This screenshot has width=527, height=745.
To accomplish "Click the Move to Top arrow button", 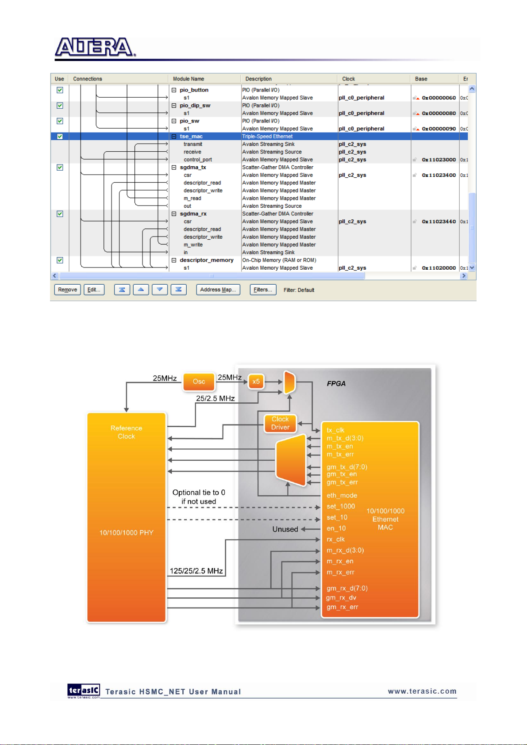I will 122,290.
